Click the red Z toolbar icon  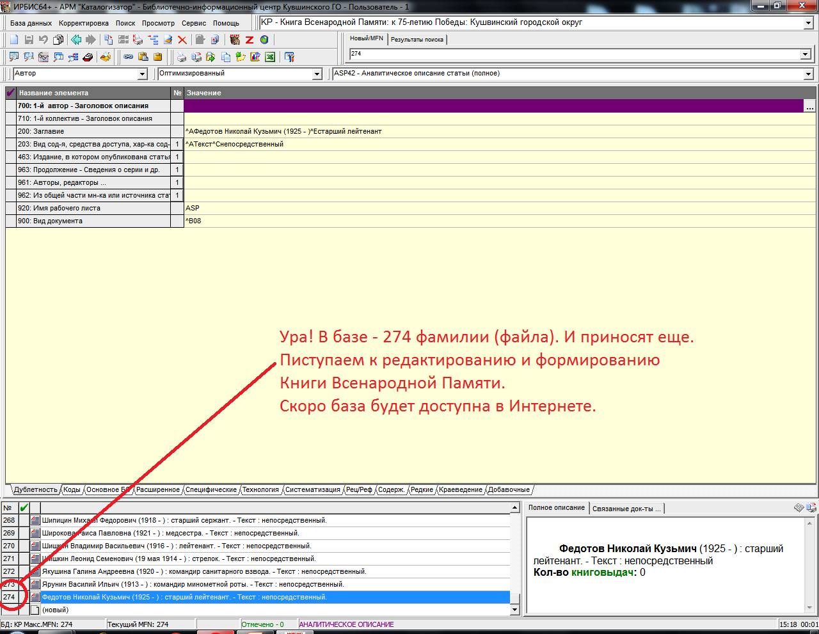(x=250, y=40)
